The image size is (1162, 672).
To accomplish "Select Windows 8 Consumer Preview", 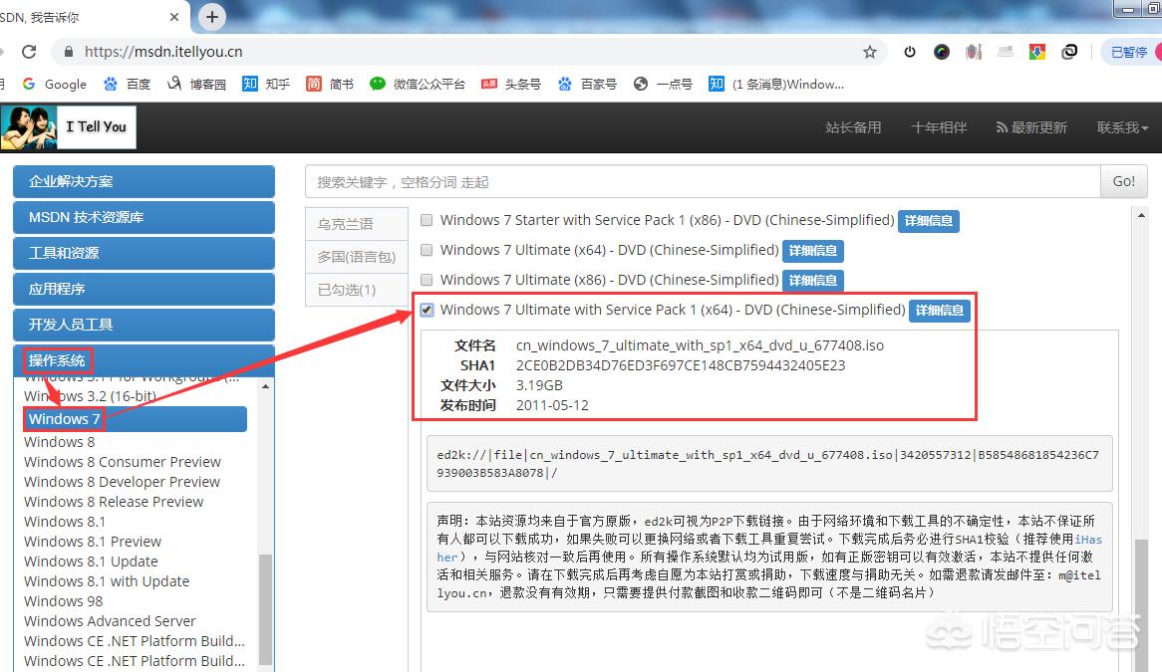I will click(123, 462).
